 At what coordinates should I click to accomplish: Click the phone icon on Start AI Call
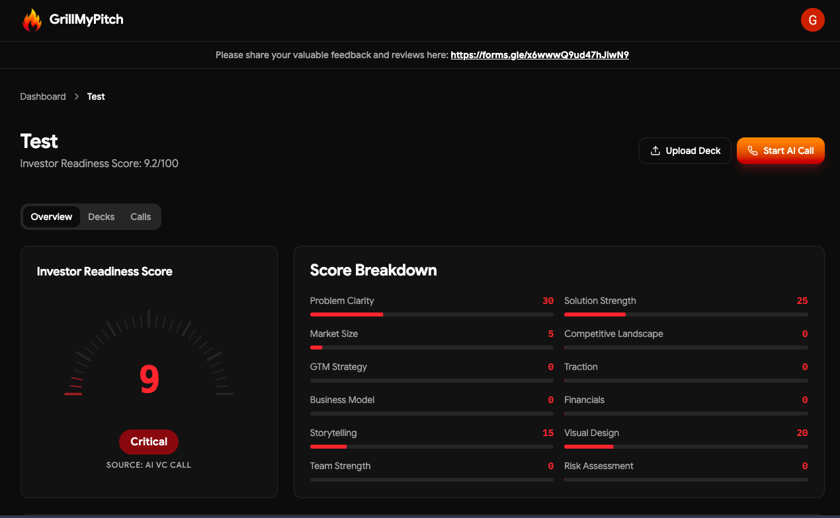tap(753, 151)
